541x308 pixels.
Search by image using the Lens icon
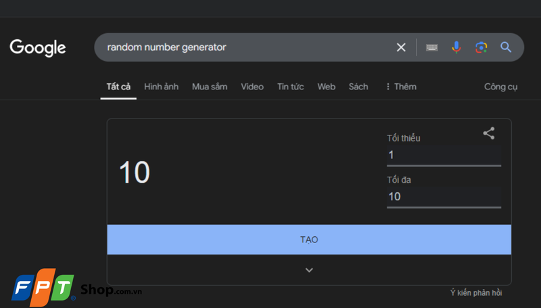[481, 47]
